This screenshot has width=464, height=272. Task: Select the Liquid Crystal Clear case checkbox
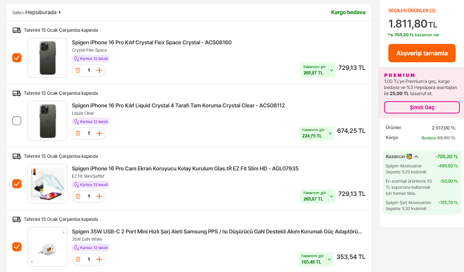[x=17, y=121]
